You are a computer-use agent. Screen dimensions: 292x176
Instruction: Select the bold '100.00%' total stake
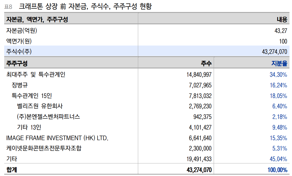pyautogui.click(x=277, y=170)
